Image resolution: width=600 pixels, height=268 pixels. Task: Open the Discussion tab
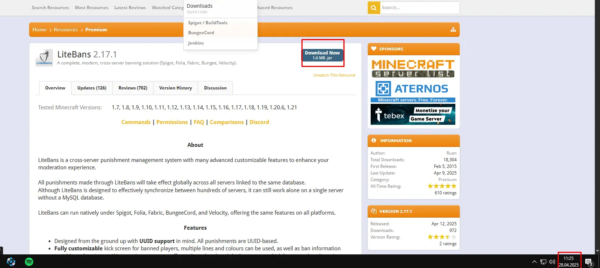point(215,88)
